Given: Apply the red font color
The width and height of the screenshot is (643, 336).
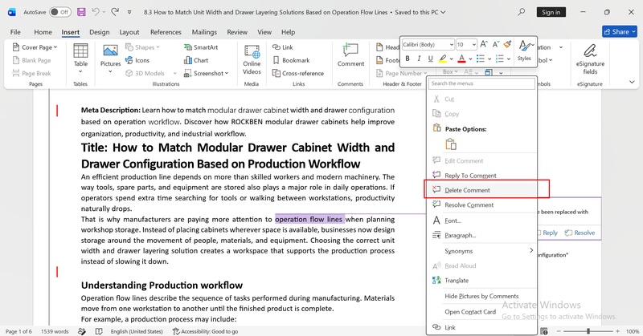Looking at the screenshot, I should click(461, 59).
